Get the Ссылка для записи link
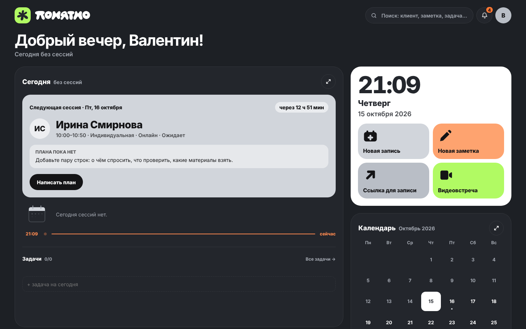This screenshot has height=329, width=526. (393, 181)
